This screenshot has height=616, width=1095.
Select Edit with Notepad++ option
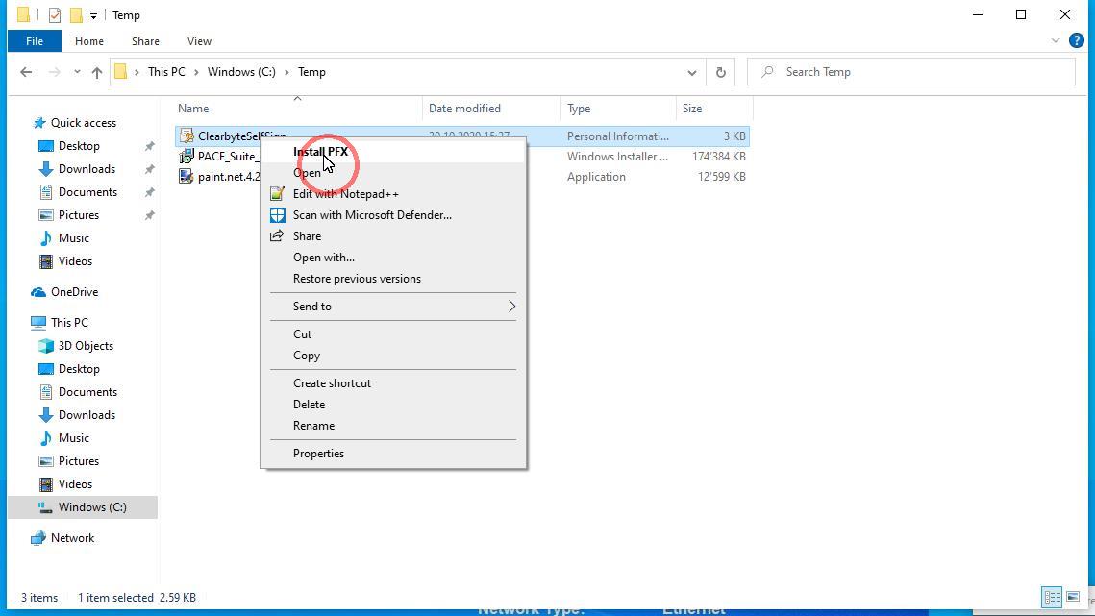tap(345, 194)
